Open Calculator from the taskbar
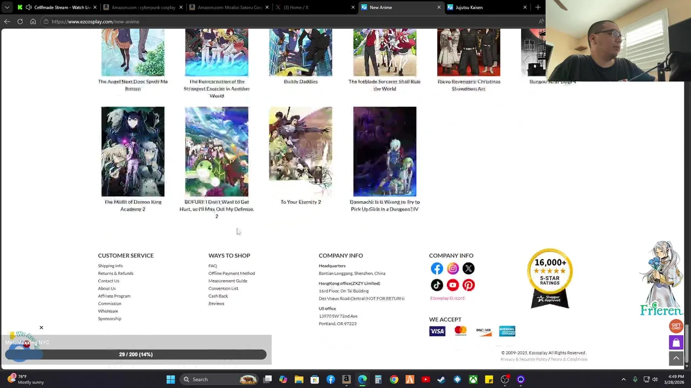 [x=378, y=379]
